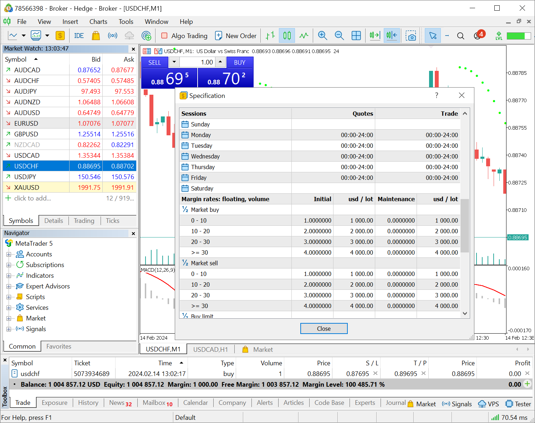Zoom in on the chart

[x=322, y=36]
